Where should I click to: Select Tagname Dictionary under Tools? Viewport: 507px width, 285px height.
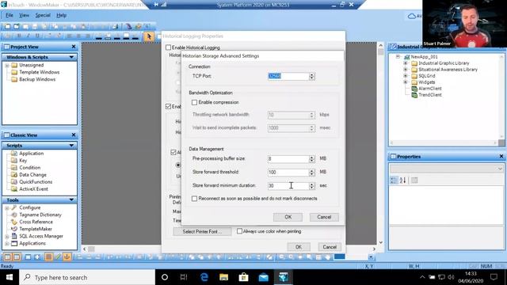tap(40, 215)
